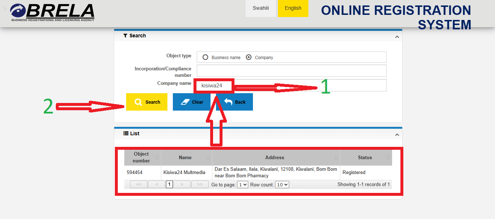Click the Company name input field
Screen dimensions: 495x219
click(x=292, y=85)
